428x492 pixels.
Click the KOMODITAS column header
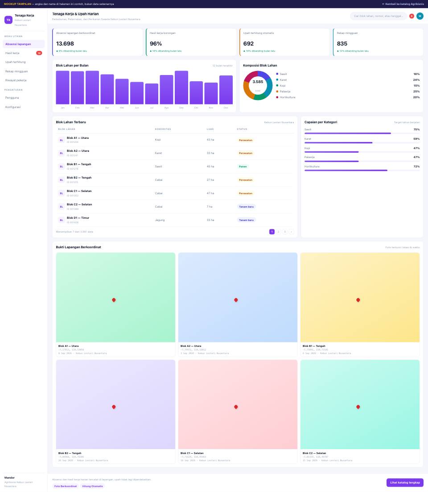pos(163,129)
